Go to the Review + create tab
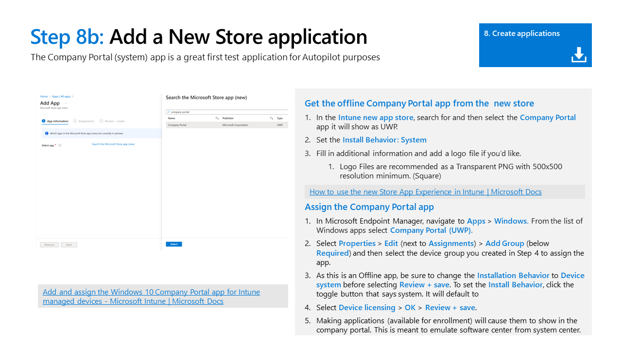This screenshot has height=350, width=622. (x=112, y=121)
